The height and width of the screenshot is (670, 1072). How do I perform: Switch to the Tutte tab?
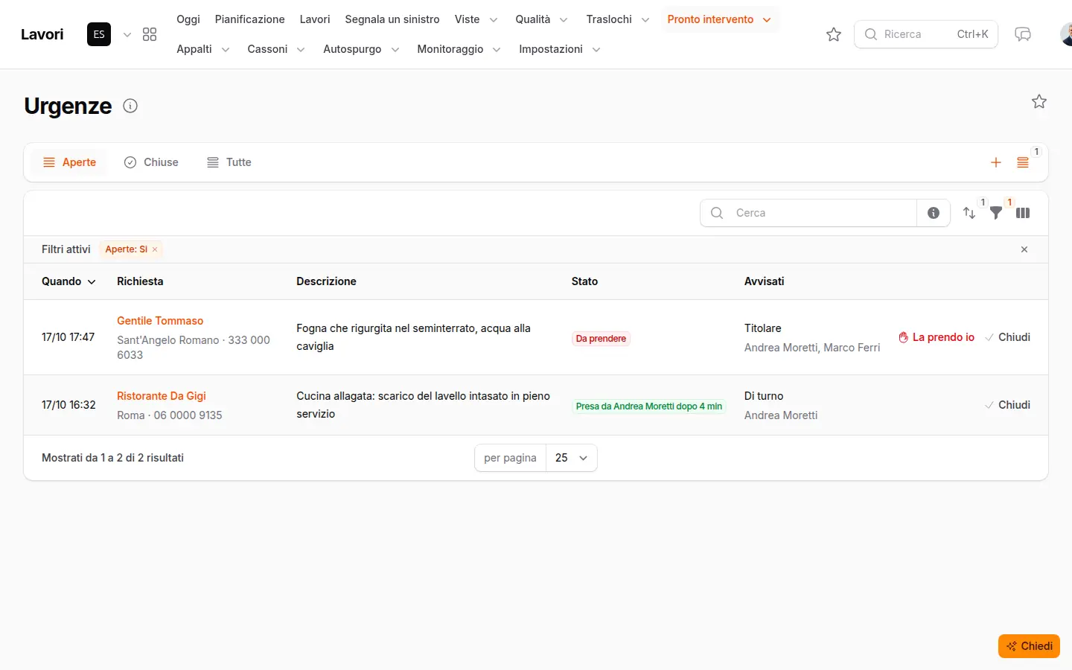[229, 162]
